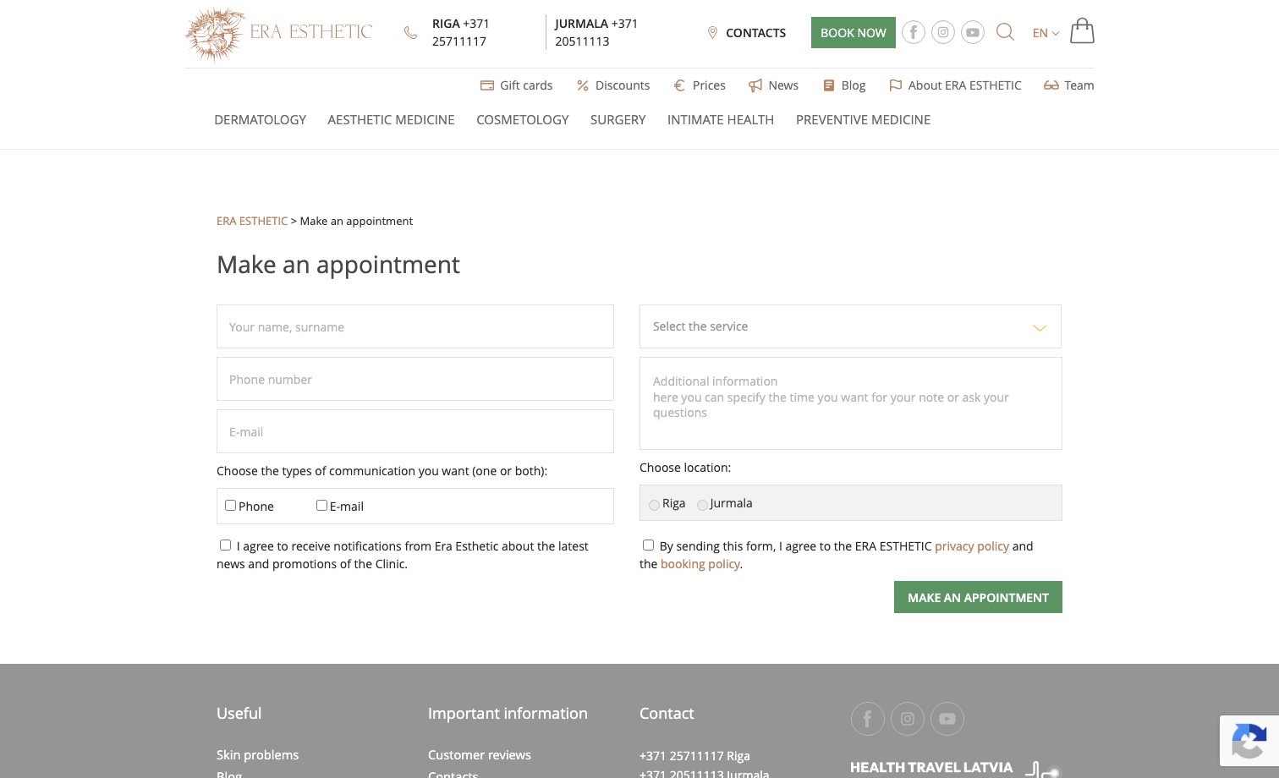
Task: Tick the privacy policy agreement checkbox
Action: (648, 545)
